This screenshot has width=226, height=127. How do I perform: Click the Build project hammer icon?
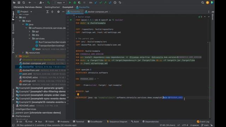coord(48,2)
